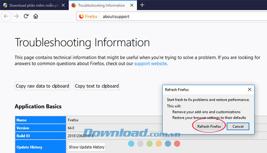
Task: Click the Application Basics heading
Action: pyautogui.click(x=38, y=106)
